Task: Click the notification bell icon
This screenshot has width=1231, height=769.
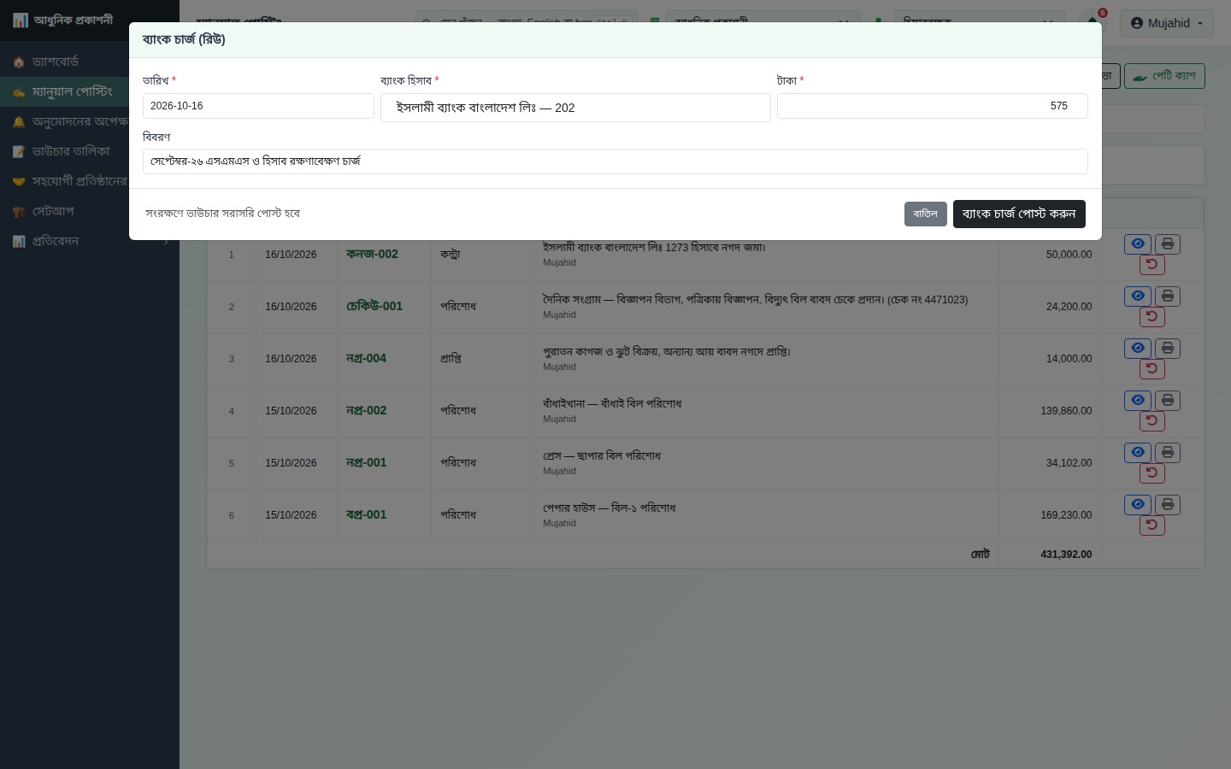Action: [1093, 21]
